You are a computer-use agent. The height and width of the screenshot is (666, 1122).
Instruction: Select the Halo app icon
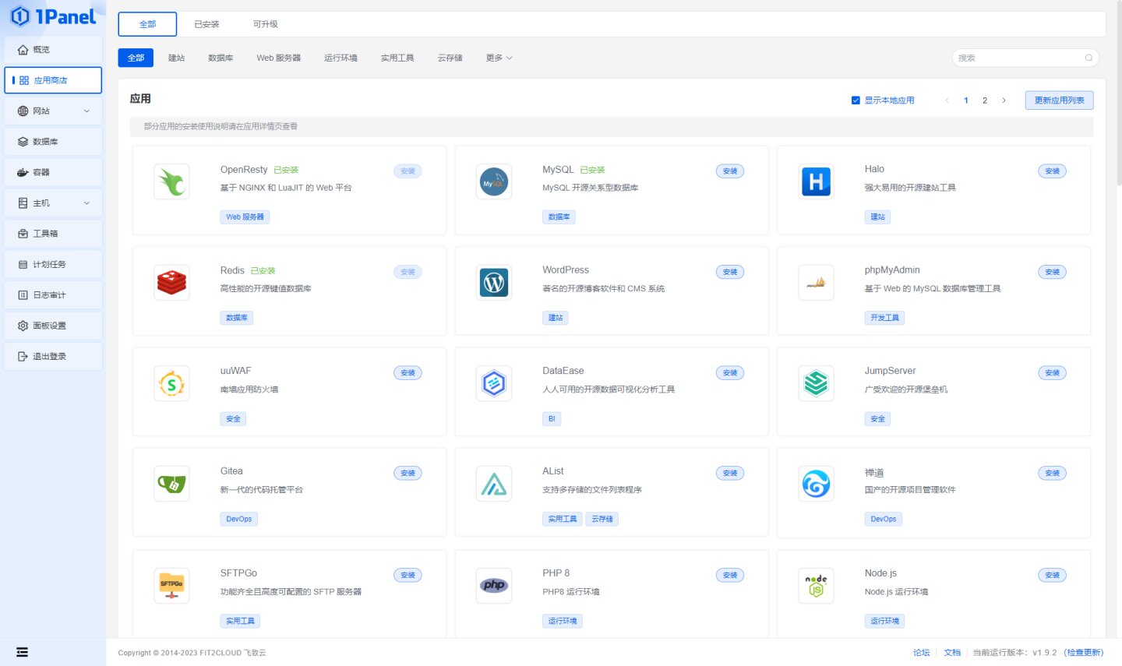816,181
